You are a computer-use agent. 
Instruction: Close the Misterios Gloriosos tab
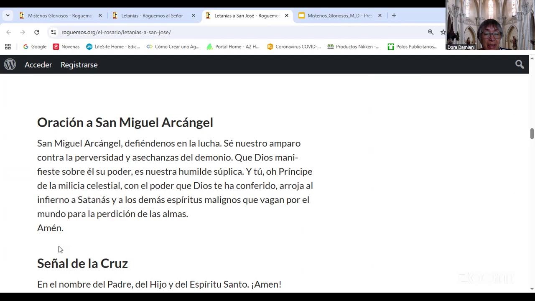pyautogui.click(x=100, y=15)
